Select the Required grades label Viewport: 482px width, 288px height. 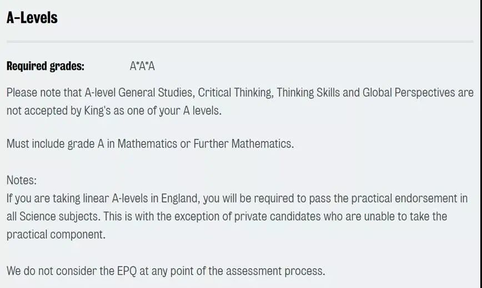46,66
